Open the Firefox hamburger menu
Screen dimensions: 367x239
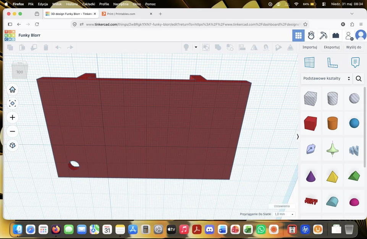point(361,24)
